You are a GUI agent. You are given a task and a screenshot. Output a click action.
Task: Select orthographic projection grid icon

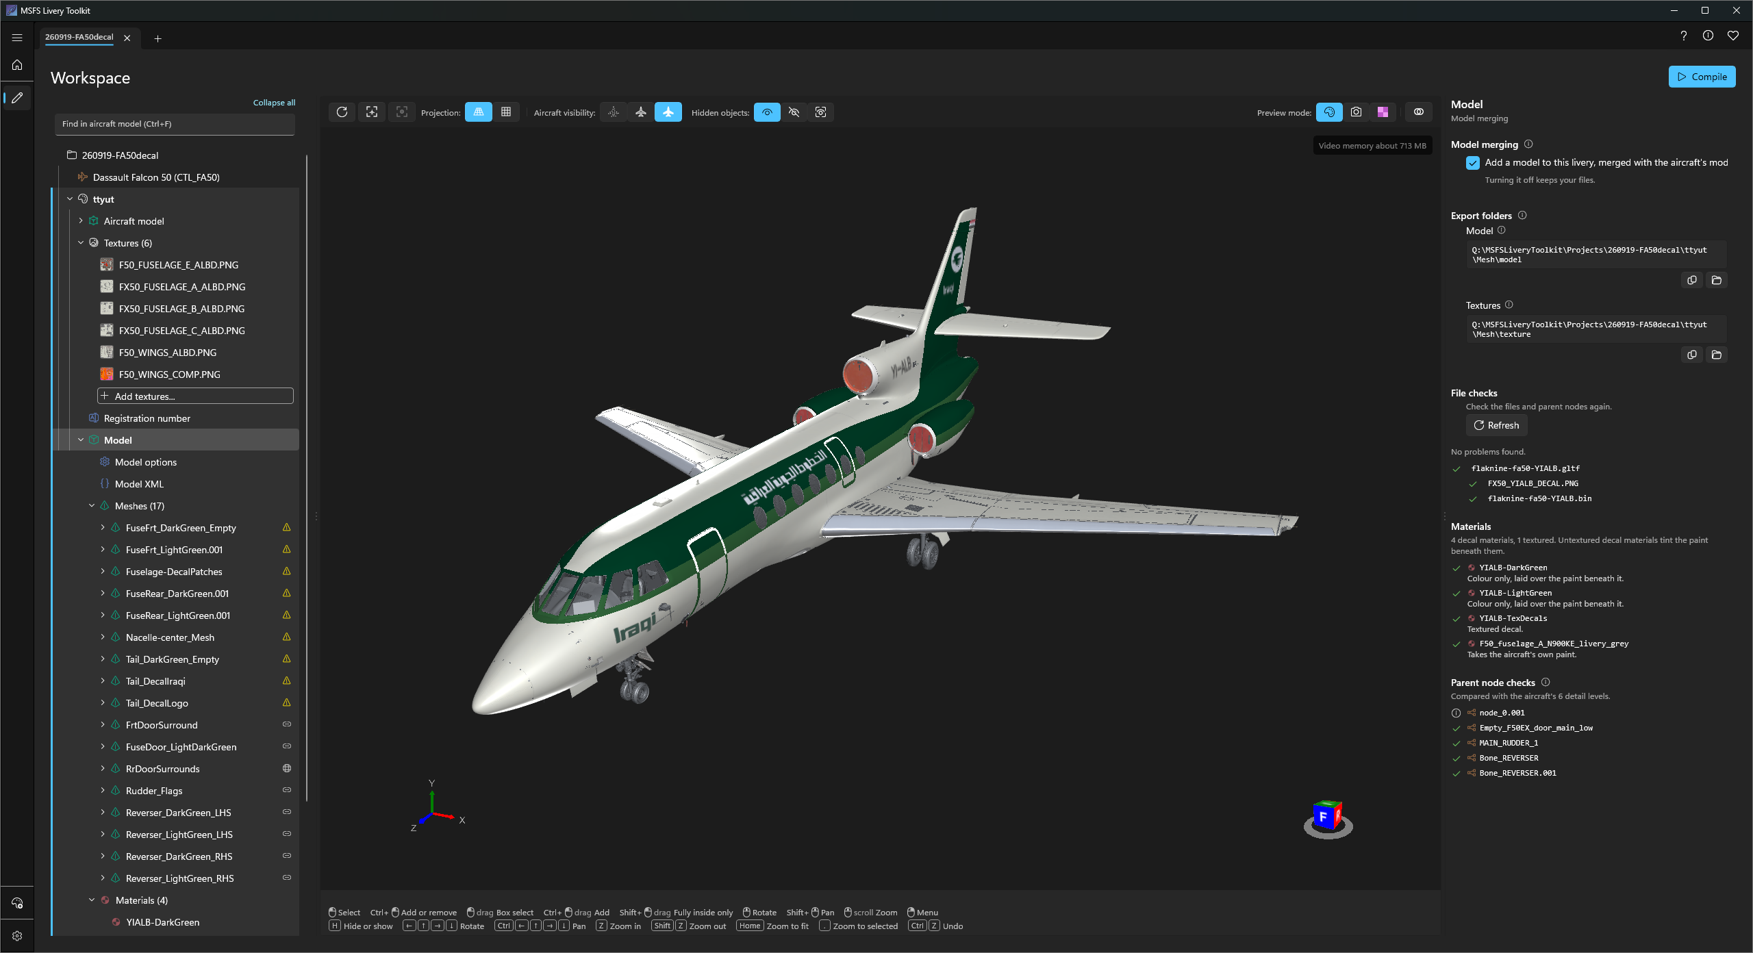[506, 112]
